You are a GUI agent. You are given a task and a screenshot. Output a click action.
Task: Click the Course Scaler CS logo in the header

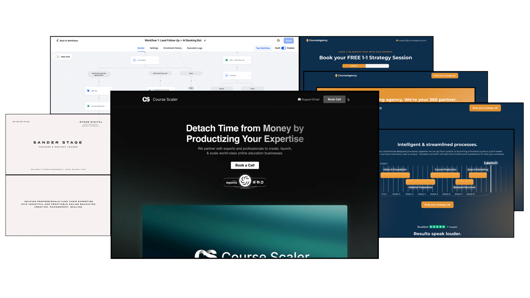point(146,99)
